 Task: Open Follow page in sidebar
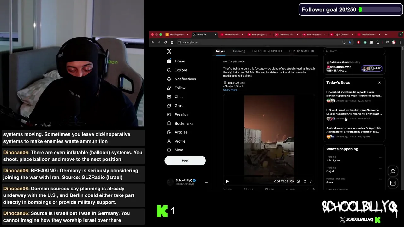(176, 88)
